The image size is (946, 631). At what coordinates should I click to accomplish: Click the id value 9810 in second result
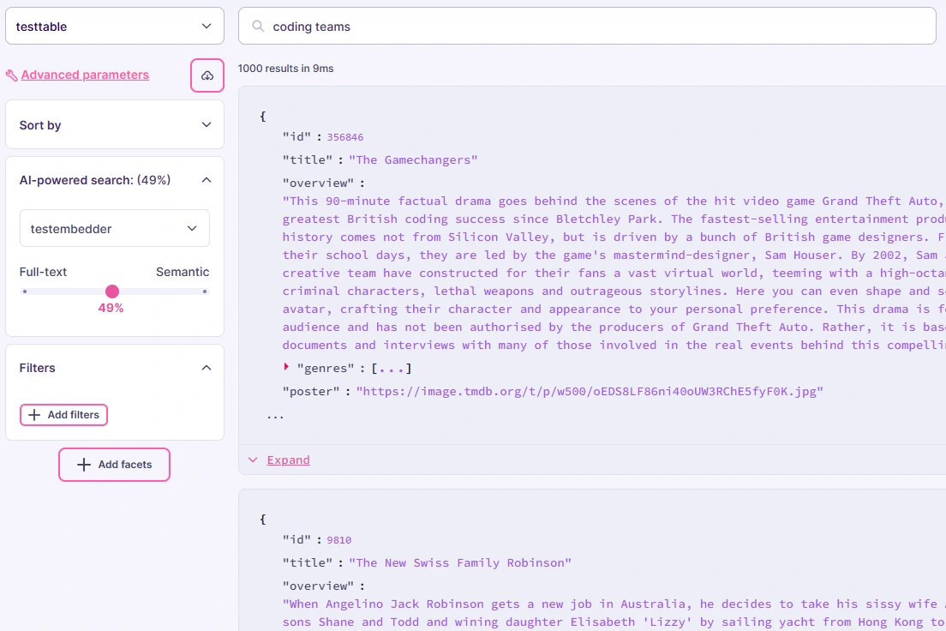[x=338, y=539]
